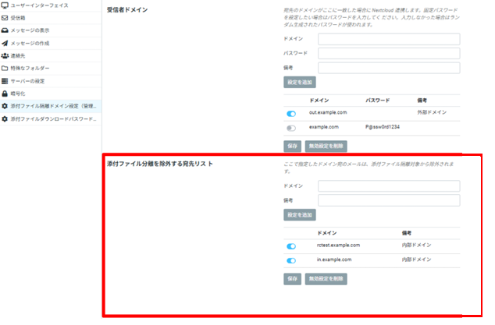Viewport: 495px width, 325px height.
Task: Enable the example.com domain toggle
Action: point(291,129)
